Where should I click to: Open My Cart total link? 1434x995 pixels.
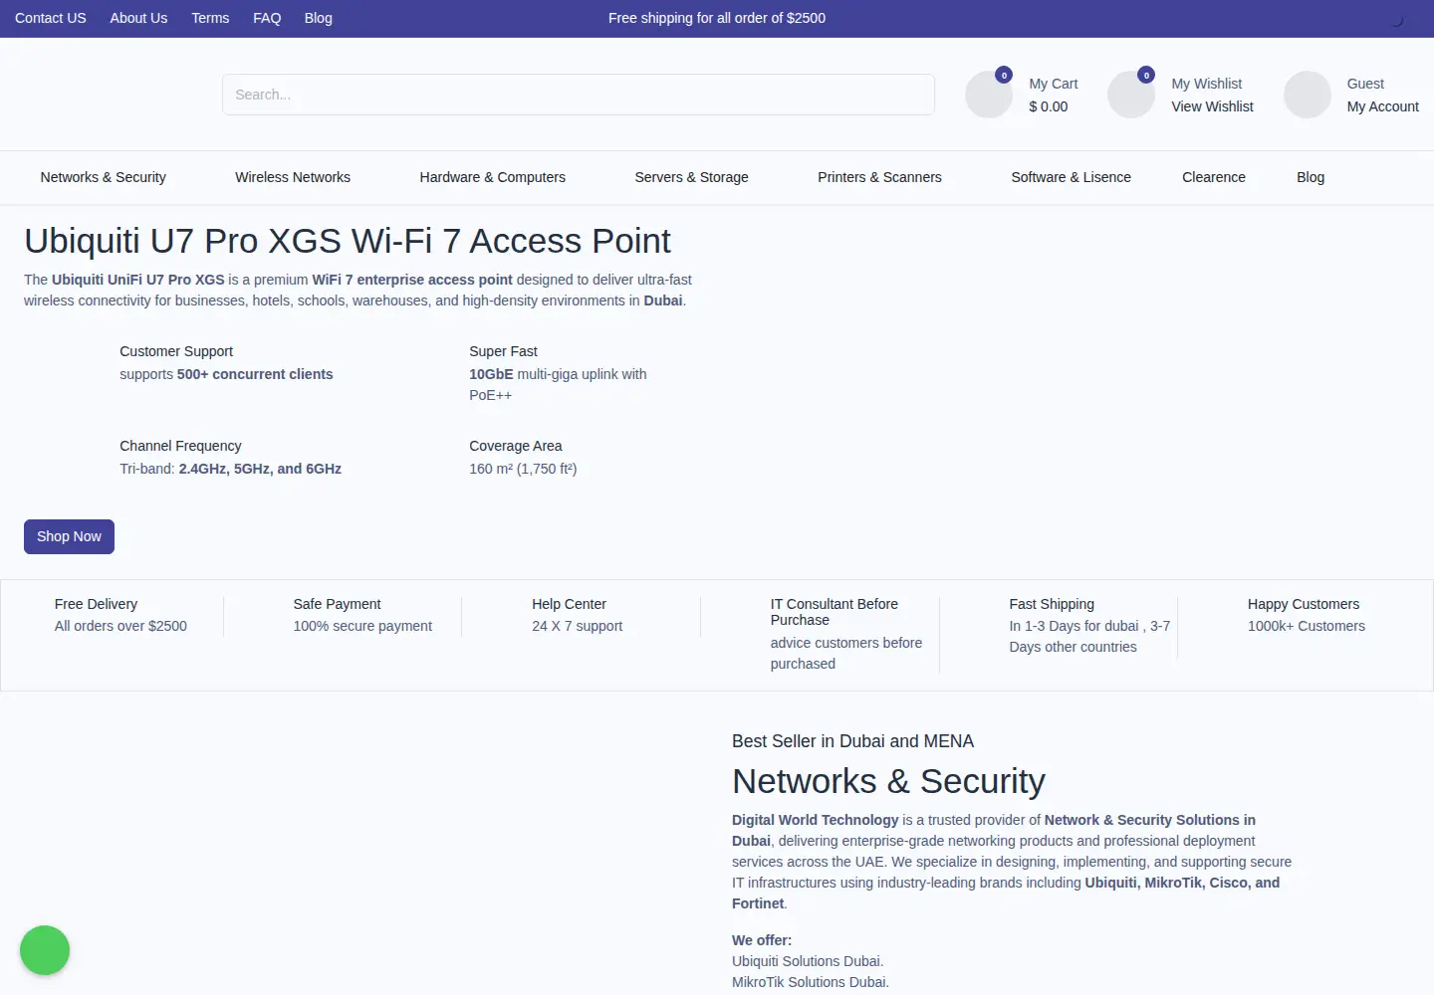[x=1053, y=96]
